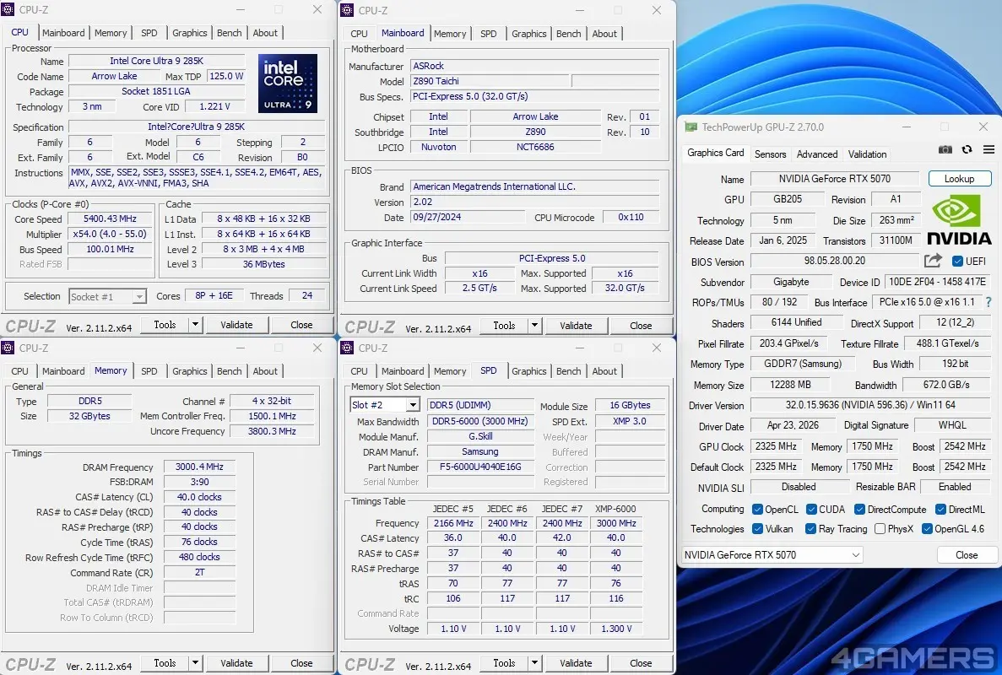Image resolution: width=1002 pixels, height=675 pixels.
Task: Select the Graphics Card tab in GPU-Z
Action: click(715, 153)
